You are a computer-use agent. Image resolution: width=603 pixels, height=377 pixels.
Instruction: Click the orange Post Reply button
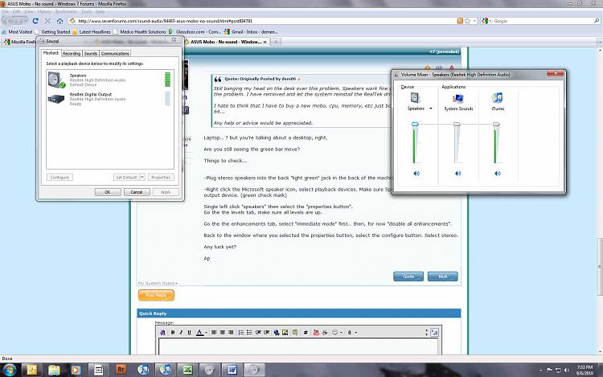tap(156, 295)
